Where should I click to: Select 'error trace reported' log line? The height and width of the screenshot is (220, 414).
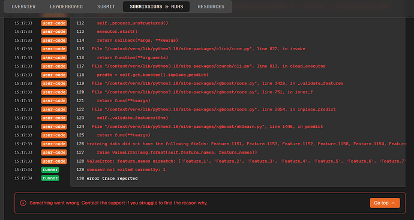pyautogui.click(x=112, y=178)
